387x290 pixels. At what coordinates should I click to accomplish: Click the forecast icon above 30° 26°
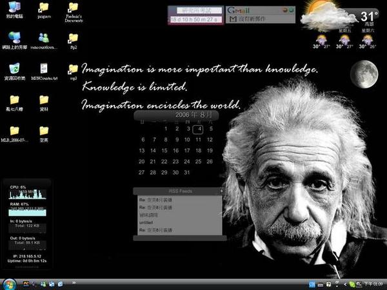point(368,39)
